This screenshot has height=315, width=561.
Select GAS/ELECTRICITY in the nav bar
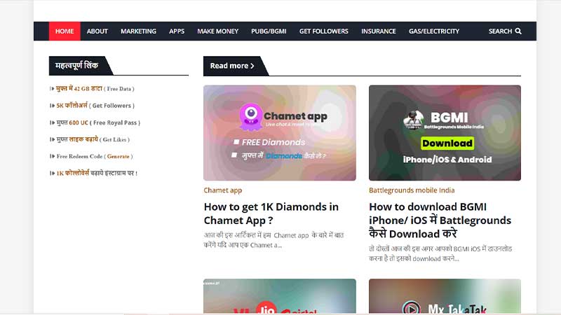coord(434,31)
